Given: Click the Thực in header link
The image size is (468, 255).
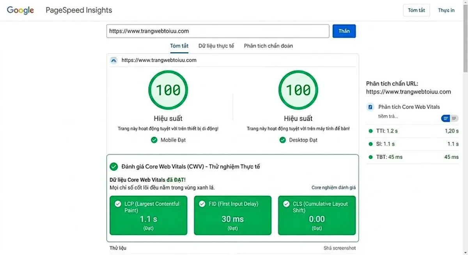Looking at the screenshot, I should [x=446, y=10].
